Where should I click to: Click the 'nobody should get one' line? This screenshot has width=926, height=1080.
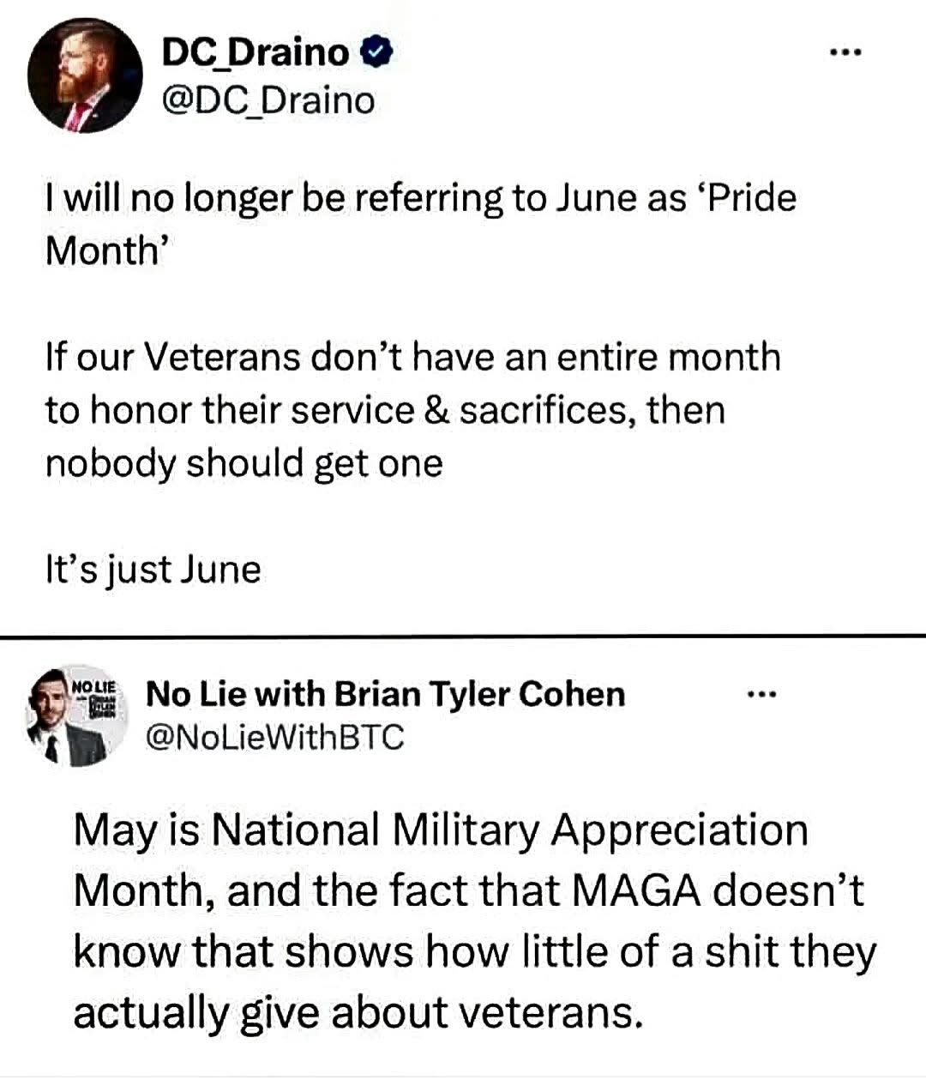point(244,463)
